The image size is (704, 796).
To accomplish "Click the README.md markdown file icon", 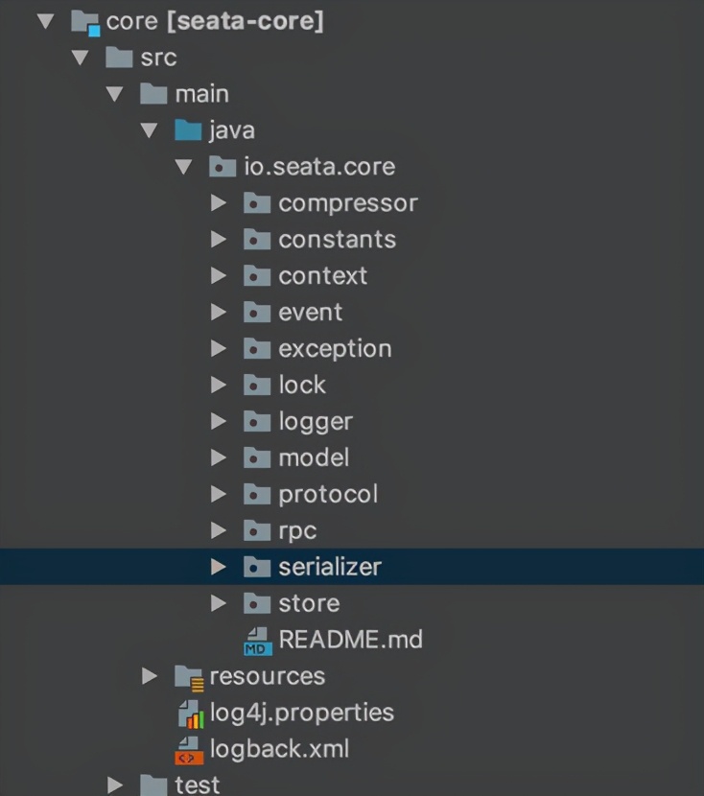I will tap(258, 641).
